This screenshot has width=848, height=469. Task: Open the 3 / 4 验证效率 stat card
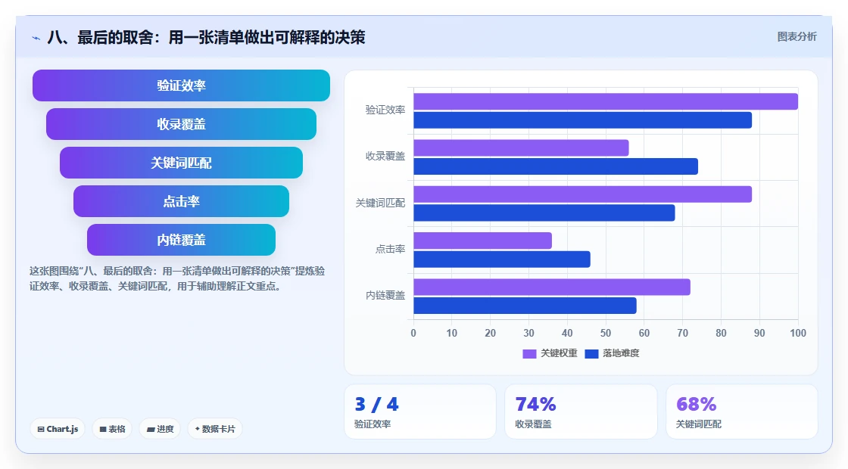(x=420, y=412)
